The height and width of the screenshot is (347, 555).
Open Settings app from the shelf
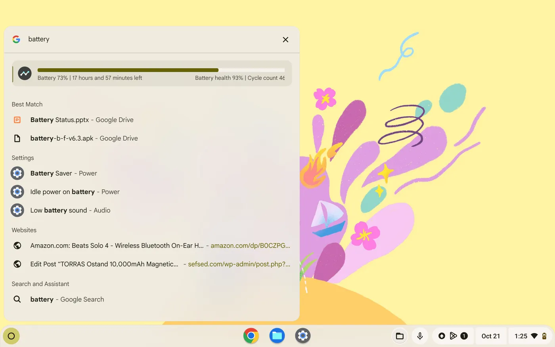(303, 336)
